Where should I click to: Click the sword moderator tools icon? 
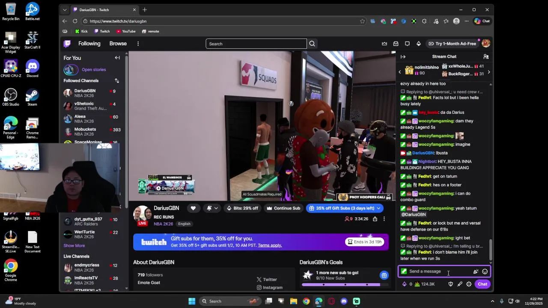click(x=460, y=284)
